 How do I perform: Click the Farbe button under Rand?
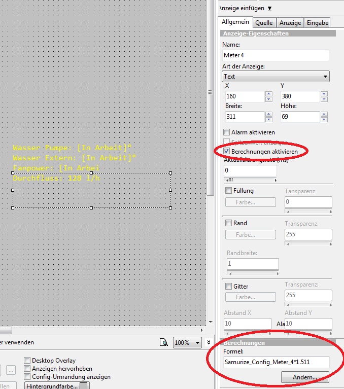click(251, 235)
